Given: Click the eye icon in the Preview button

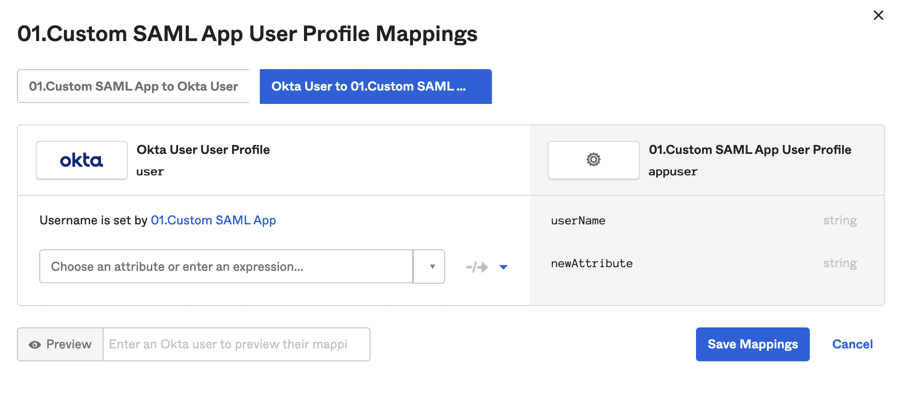Looking at the screenshot, I should coord(35,345).
